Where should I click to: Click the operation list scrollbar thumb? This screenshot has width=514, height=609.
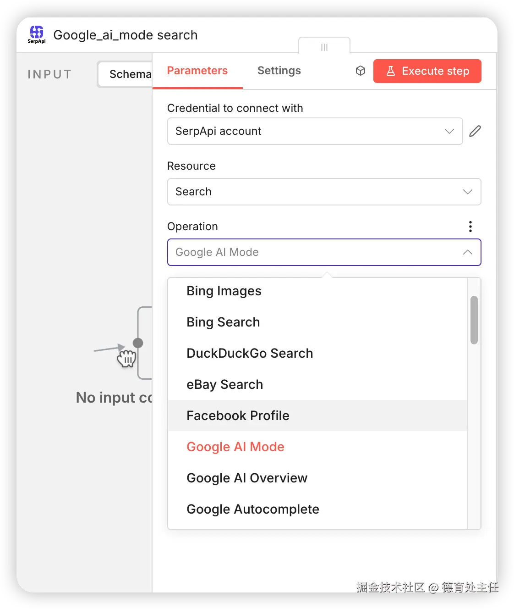(x=474, y=320)
